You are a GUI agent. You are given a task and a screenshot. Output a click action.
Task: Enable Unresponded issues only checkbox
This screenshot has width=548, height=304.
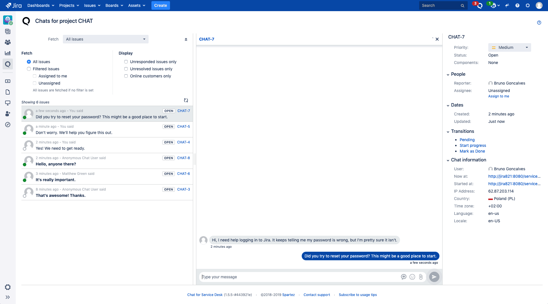pos(126,62)
